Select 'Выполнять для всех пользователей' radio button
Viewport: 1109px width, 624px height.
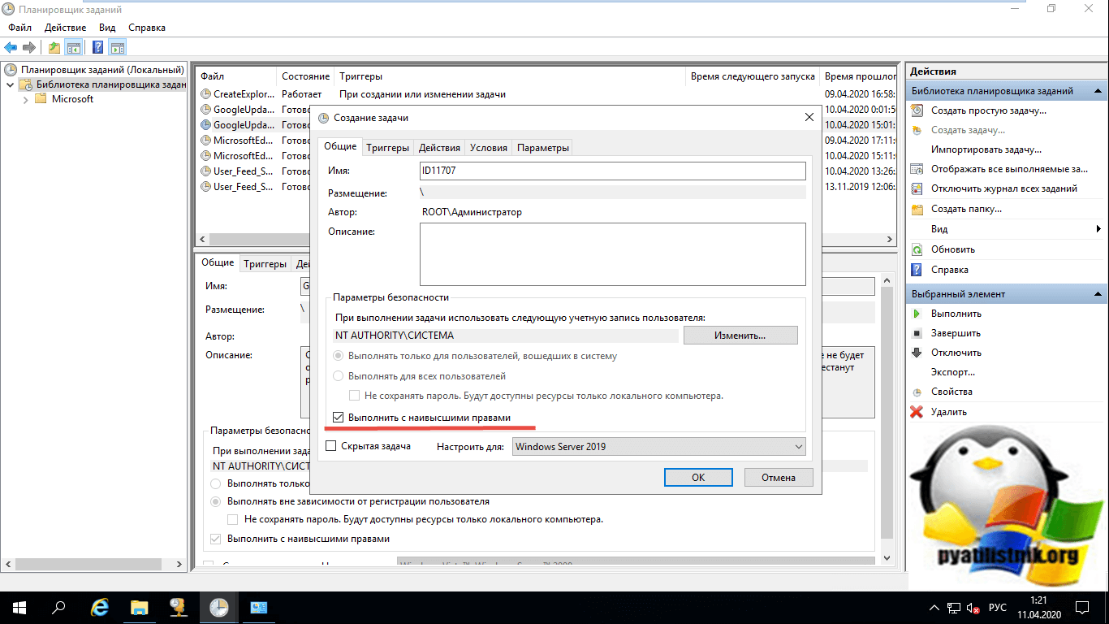339,376
